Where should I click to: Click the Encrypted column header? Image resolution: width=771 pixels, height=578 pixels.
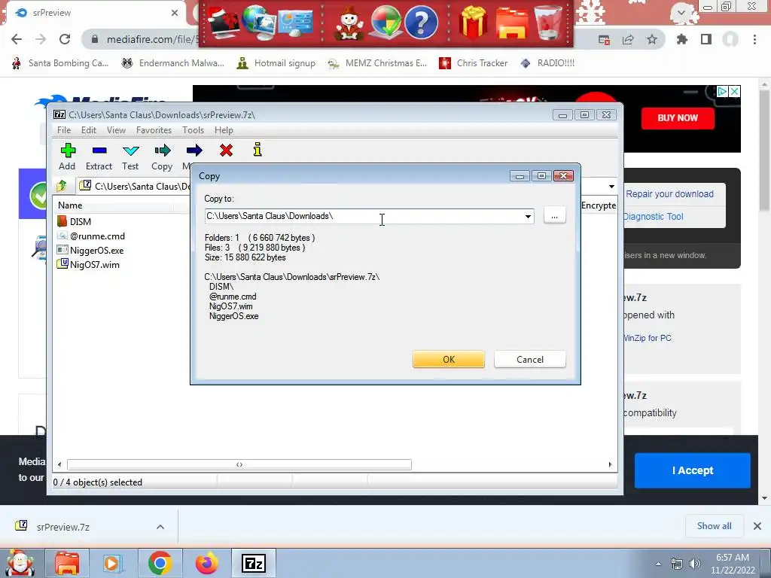(x=599, y=205)
